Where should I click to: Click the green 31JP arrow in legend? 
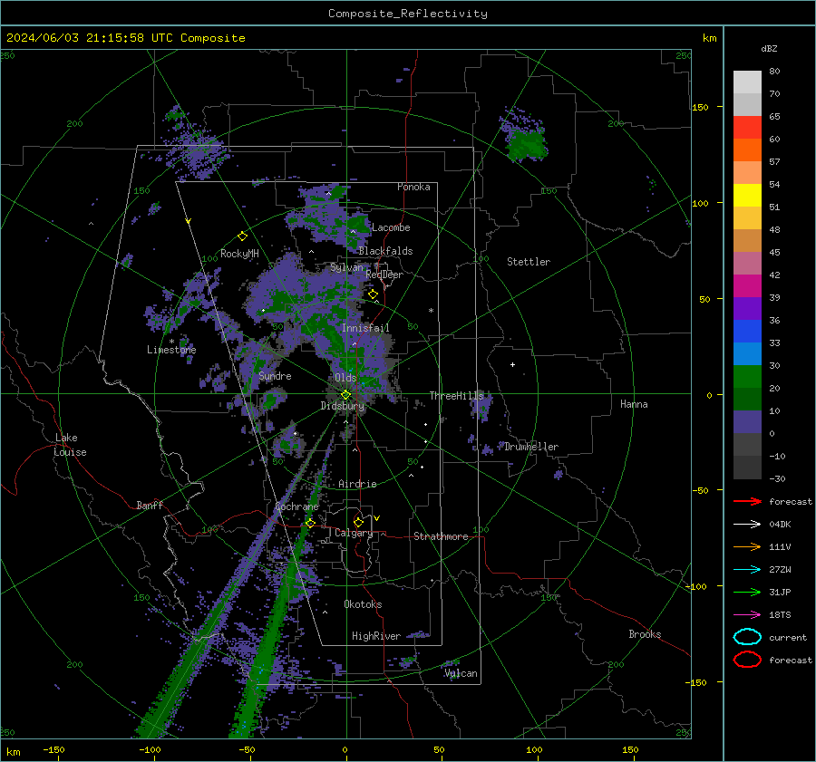[x=747, y=592]
